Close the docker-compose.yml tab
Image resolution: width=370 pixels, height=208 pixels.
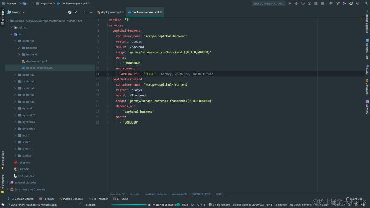(161, 12)
